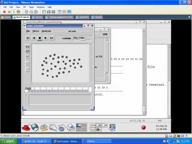Viewport: 192px width, 144px height.
Task: Launch the word processor icon in panel
Action: pos(53,127)
